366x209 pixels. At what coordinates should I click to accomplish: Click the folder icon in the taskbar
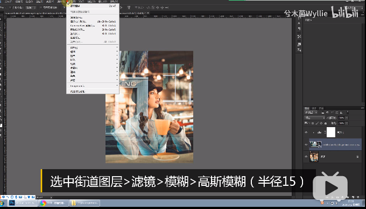pyautogui.click(x=74, y=203)
